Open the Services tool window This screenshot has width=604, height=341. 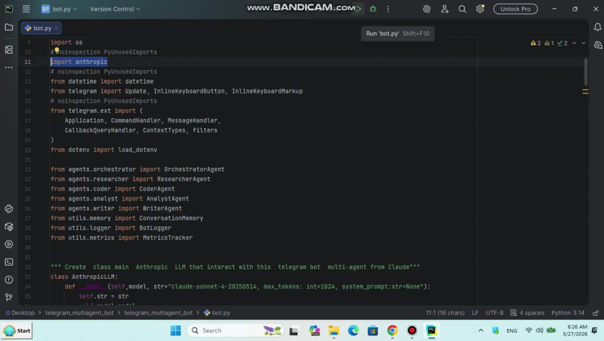(8, 244)
